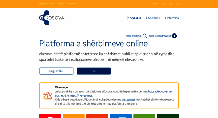This screenshot has height=118, width=218.
Task: Click the Vëmendje heading
Action: click(x=61, y=87)
